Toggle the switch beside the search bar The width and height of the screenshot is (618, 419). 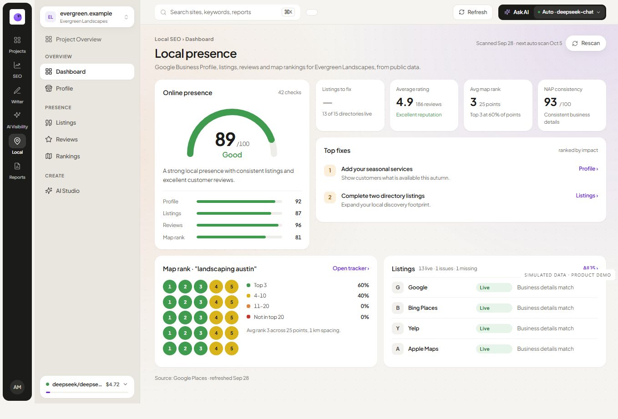(x=312, y=12)
